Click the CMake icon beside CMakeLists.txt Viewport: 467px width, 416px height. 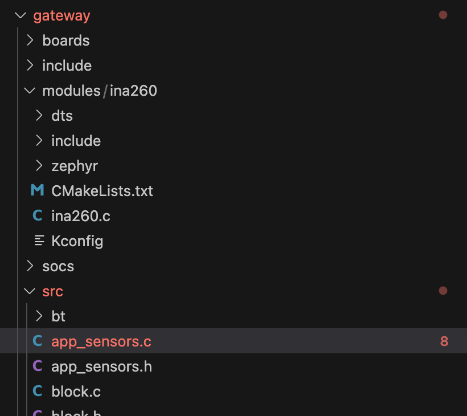pyautogui.click(x=38, y=190)
